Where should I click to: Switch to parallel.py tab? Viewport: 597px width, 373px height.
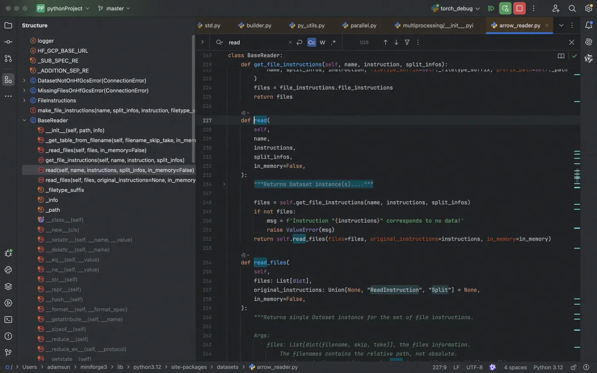tap(359, 26)
